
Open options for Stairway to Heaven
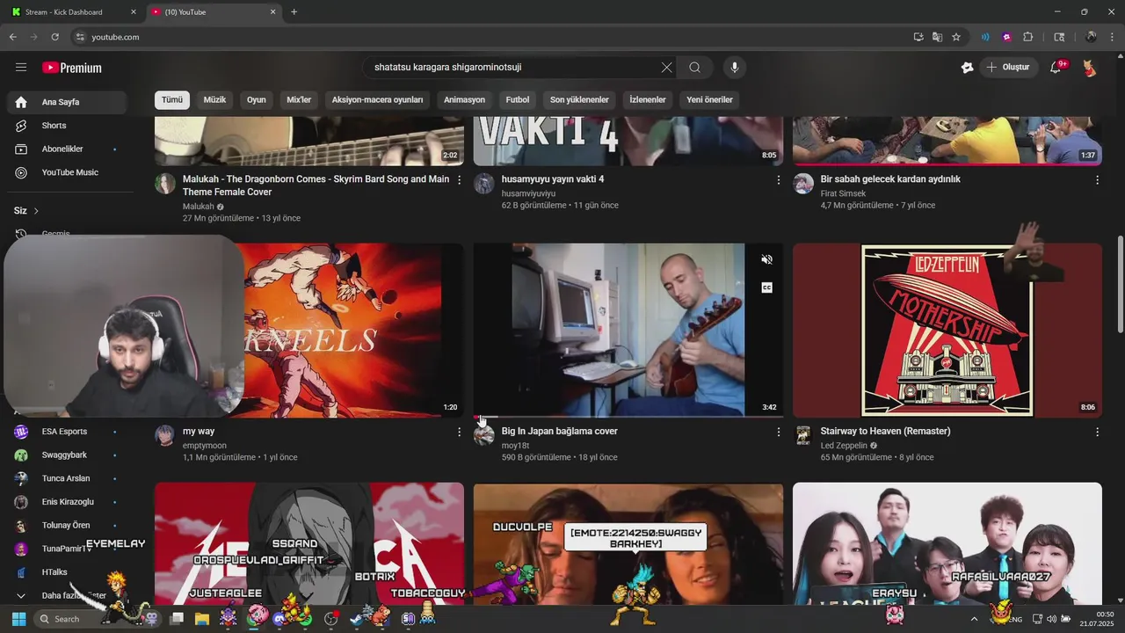[x=1097, y=432]
